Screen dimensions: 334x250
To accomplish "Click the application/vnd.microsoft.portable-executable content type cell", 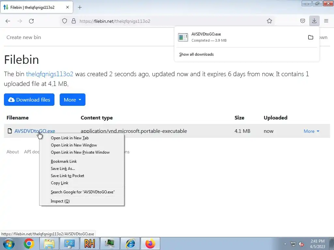I will point(134,131).
